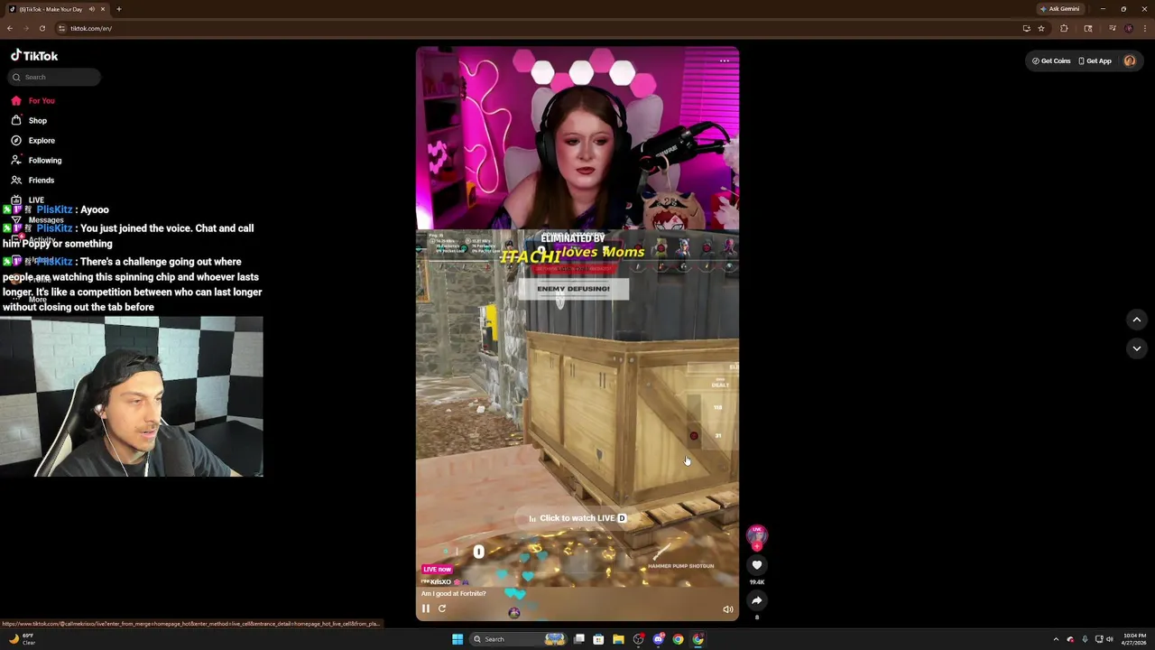Reload the page in the browser toolbar
Viewport: 1155px width, 650px height.
pyautogui.click(x=42, y=28)
